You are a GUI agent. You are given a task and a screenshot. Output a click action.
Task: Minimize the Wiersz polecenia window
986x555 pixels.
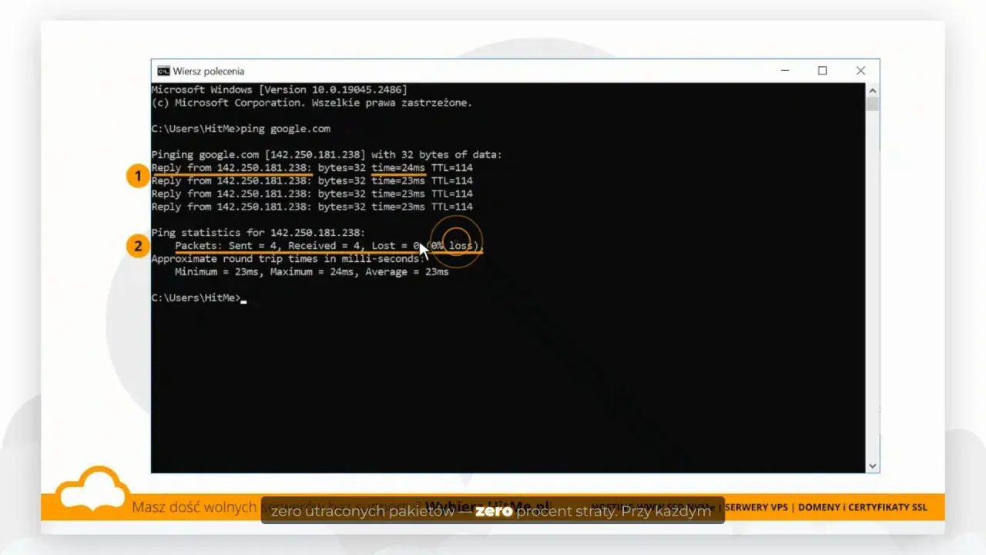point(785,71)
